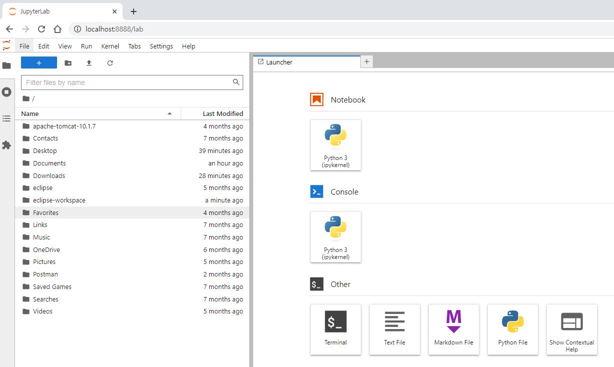Select the Favorites folder

pyautogui.click(x=132, y=212)
